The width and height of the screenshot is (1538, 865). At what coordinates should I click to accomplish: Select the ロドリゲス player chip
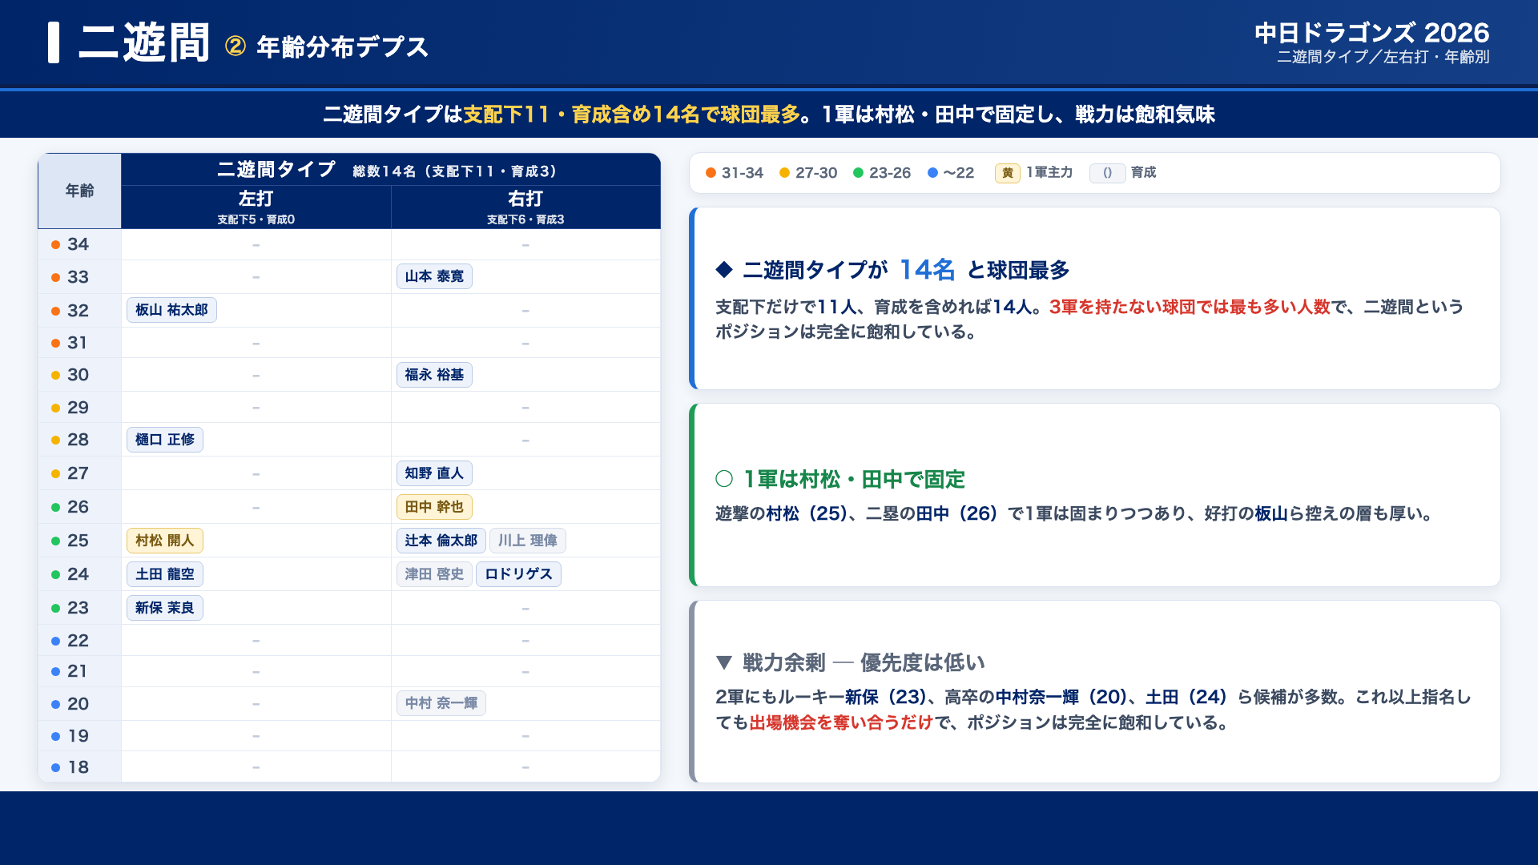click(518, 574)
